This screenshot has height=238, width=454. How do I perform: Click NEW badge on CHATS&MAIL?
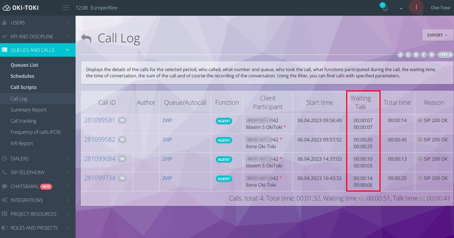coord(46,186)
